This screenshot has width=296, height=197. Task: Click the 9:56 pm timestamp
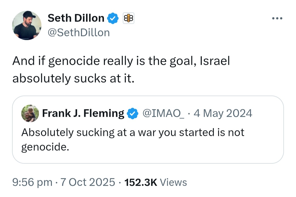point(32,182)
